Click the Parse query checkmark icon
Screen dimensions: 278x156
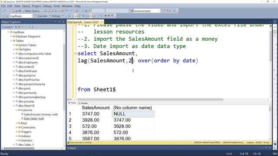(66, 16)
